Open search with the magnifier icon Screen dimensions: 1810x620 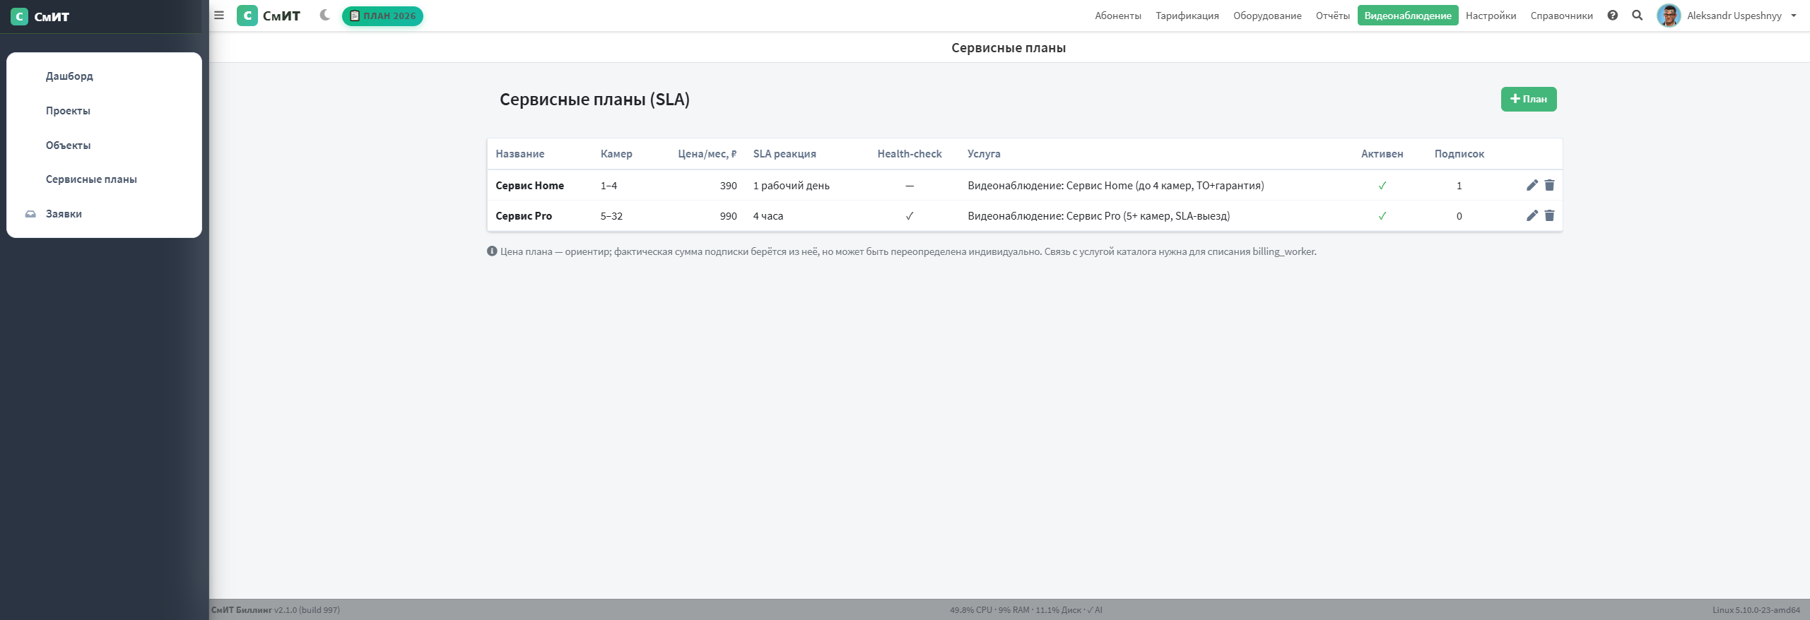tap(1637, 15)
